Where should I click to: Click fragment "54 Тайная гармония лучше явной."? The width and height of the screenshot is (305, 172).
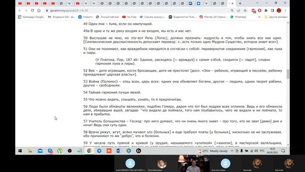112,92
